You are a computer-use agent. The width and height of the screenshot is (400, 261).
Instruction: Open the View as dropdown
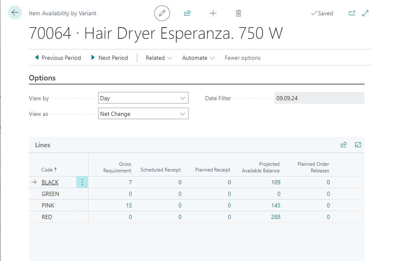pos(143,113)
